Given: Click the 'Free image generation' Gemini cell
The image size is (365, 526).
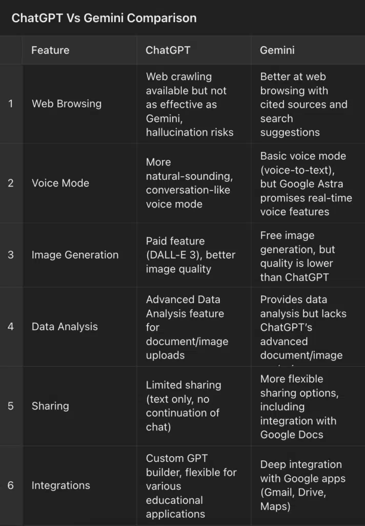Looking at the screenshot, I should coord(297,256).
